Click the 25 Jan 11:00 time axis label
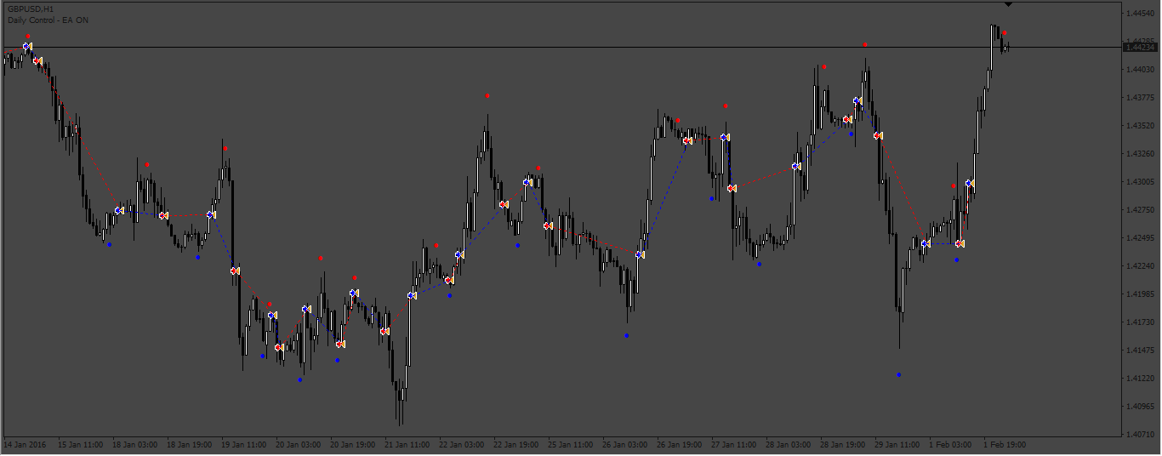The height and width of the screenshot is (456, 1162). pyautogui.click(x=571, y=445)
